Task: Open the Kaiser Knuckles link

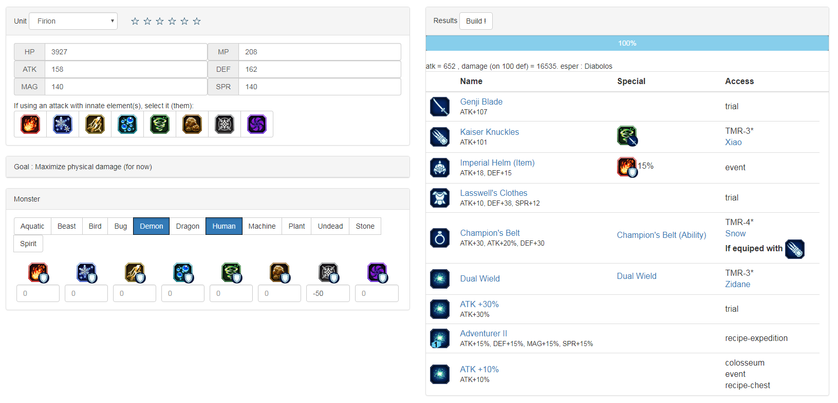Action: [490, 132]
